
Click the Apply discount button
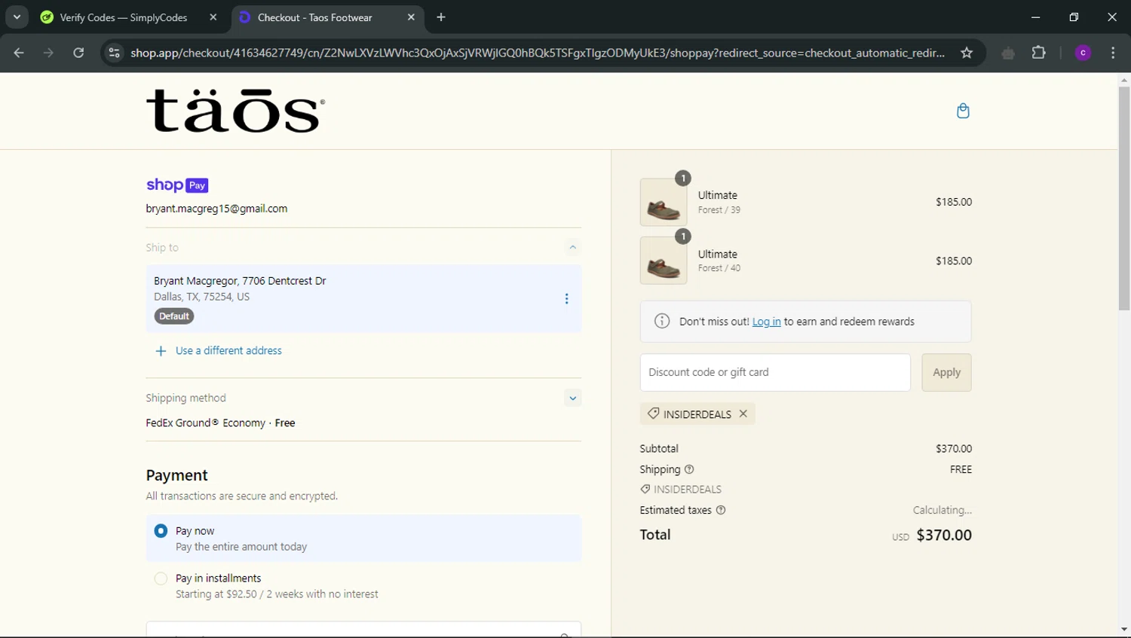click(x=946, y=372)
